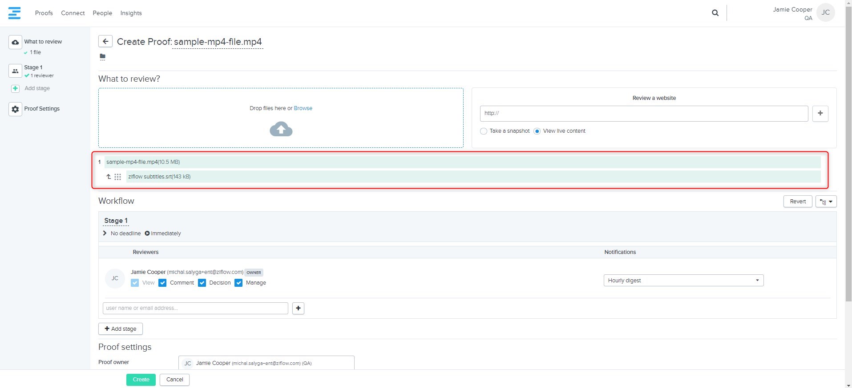Image resolution: width=852 pixels, height=388 pixels.
Task: Toggle the Manage permission checkbox
Action: (x=238, y=283)
